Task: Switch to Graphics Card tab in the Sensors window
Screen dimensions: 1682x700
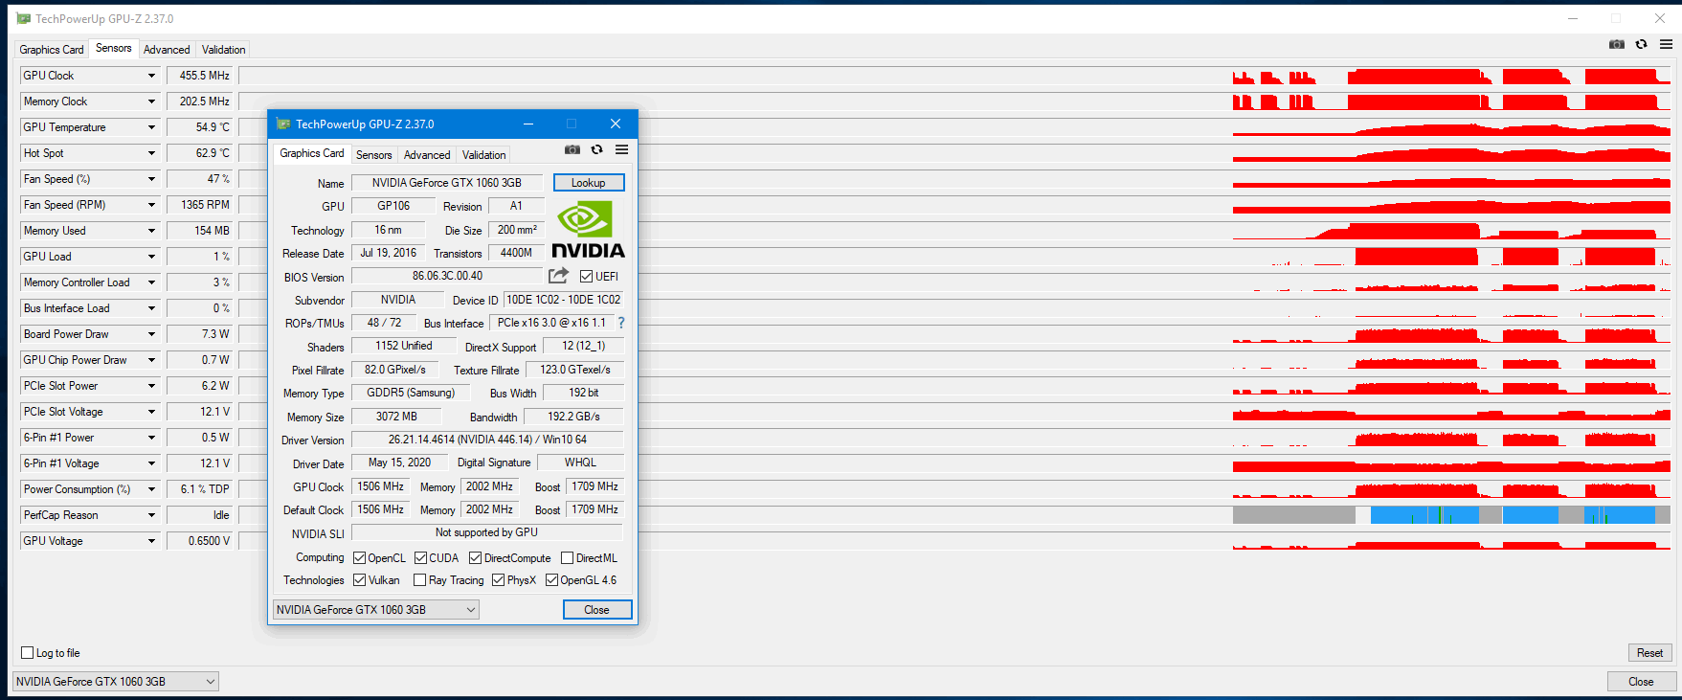Action: coord(52,50)
